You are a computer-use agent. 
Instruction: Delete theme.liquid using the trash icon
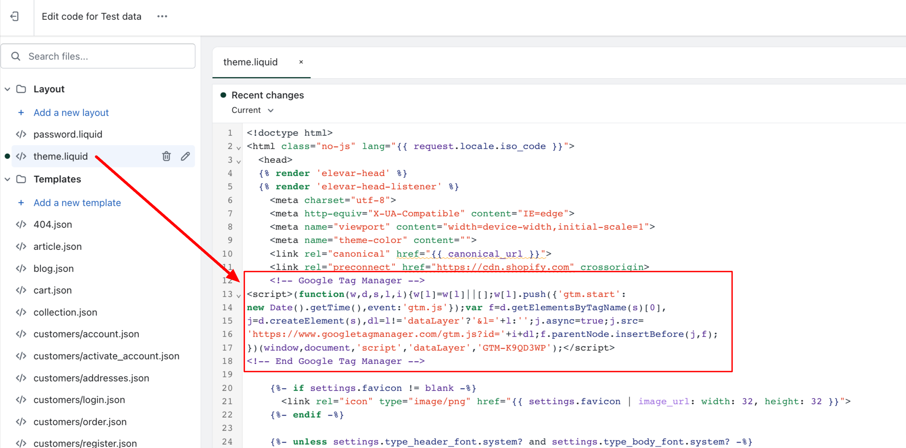(166, 156)
